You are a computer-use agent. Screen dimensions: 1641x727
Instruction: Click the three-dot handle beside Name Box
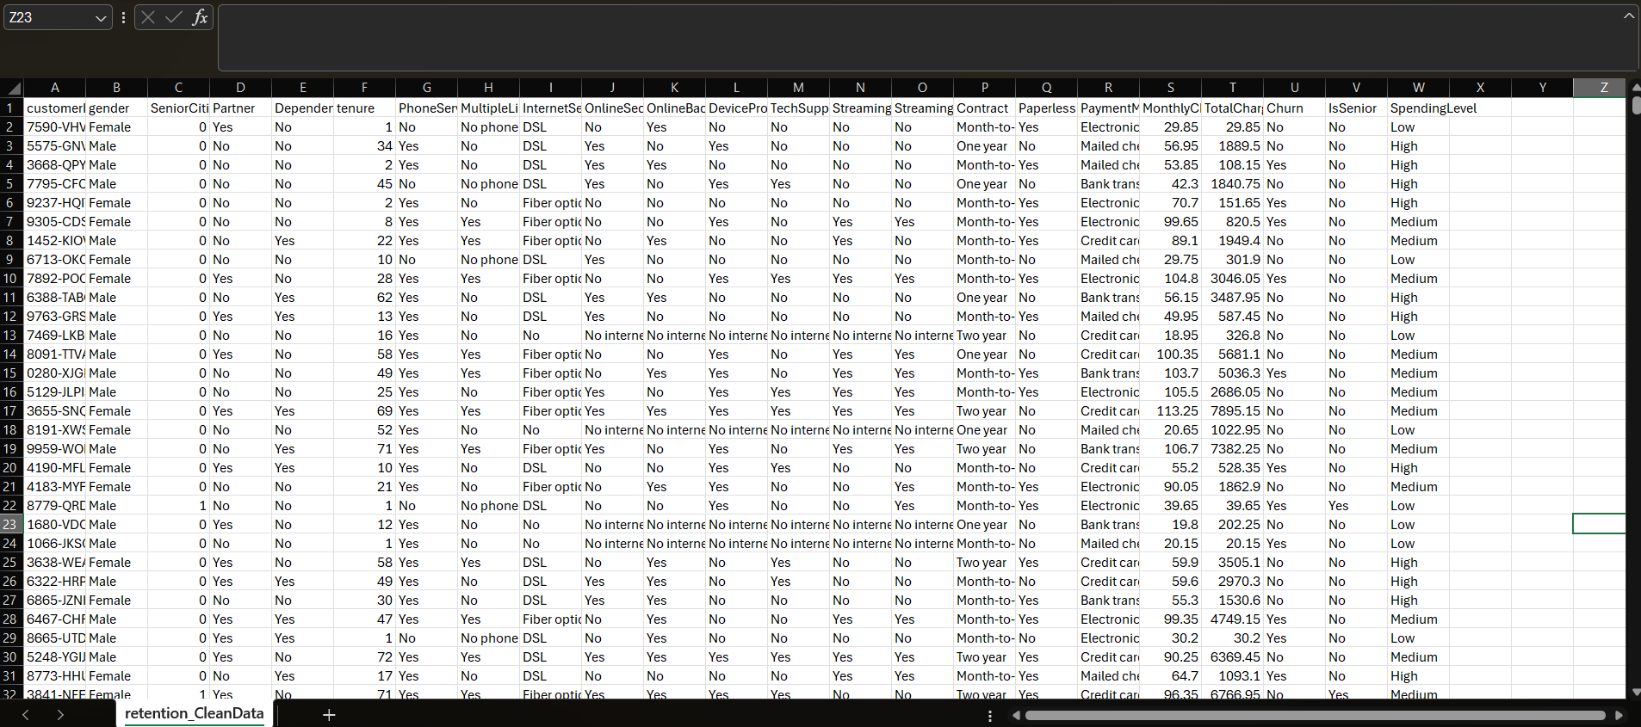coord(123,17)
